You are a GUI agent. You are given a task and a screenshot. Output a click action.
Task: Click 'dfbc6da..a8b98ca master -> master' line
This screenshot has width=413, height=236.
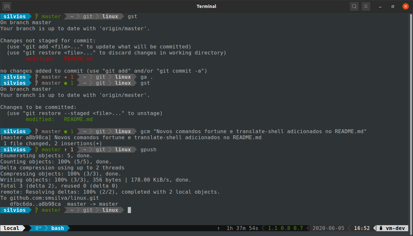click(x=64, y=204)
